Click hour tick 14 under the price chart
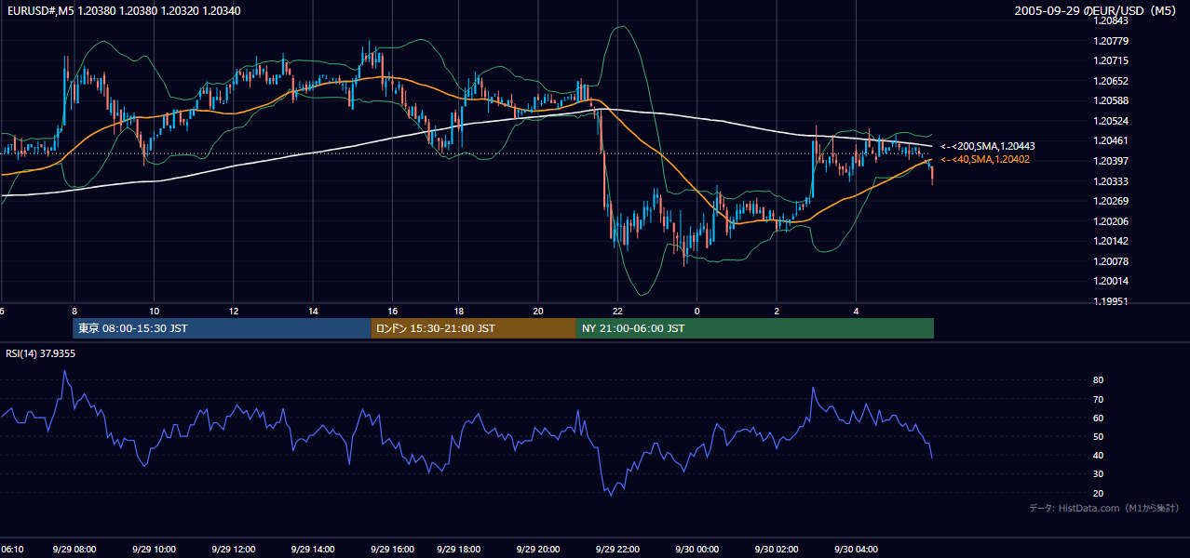1190x558 pixels. pos(313,312)
